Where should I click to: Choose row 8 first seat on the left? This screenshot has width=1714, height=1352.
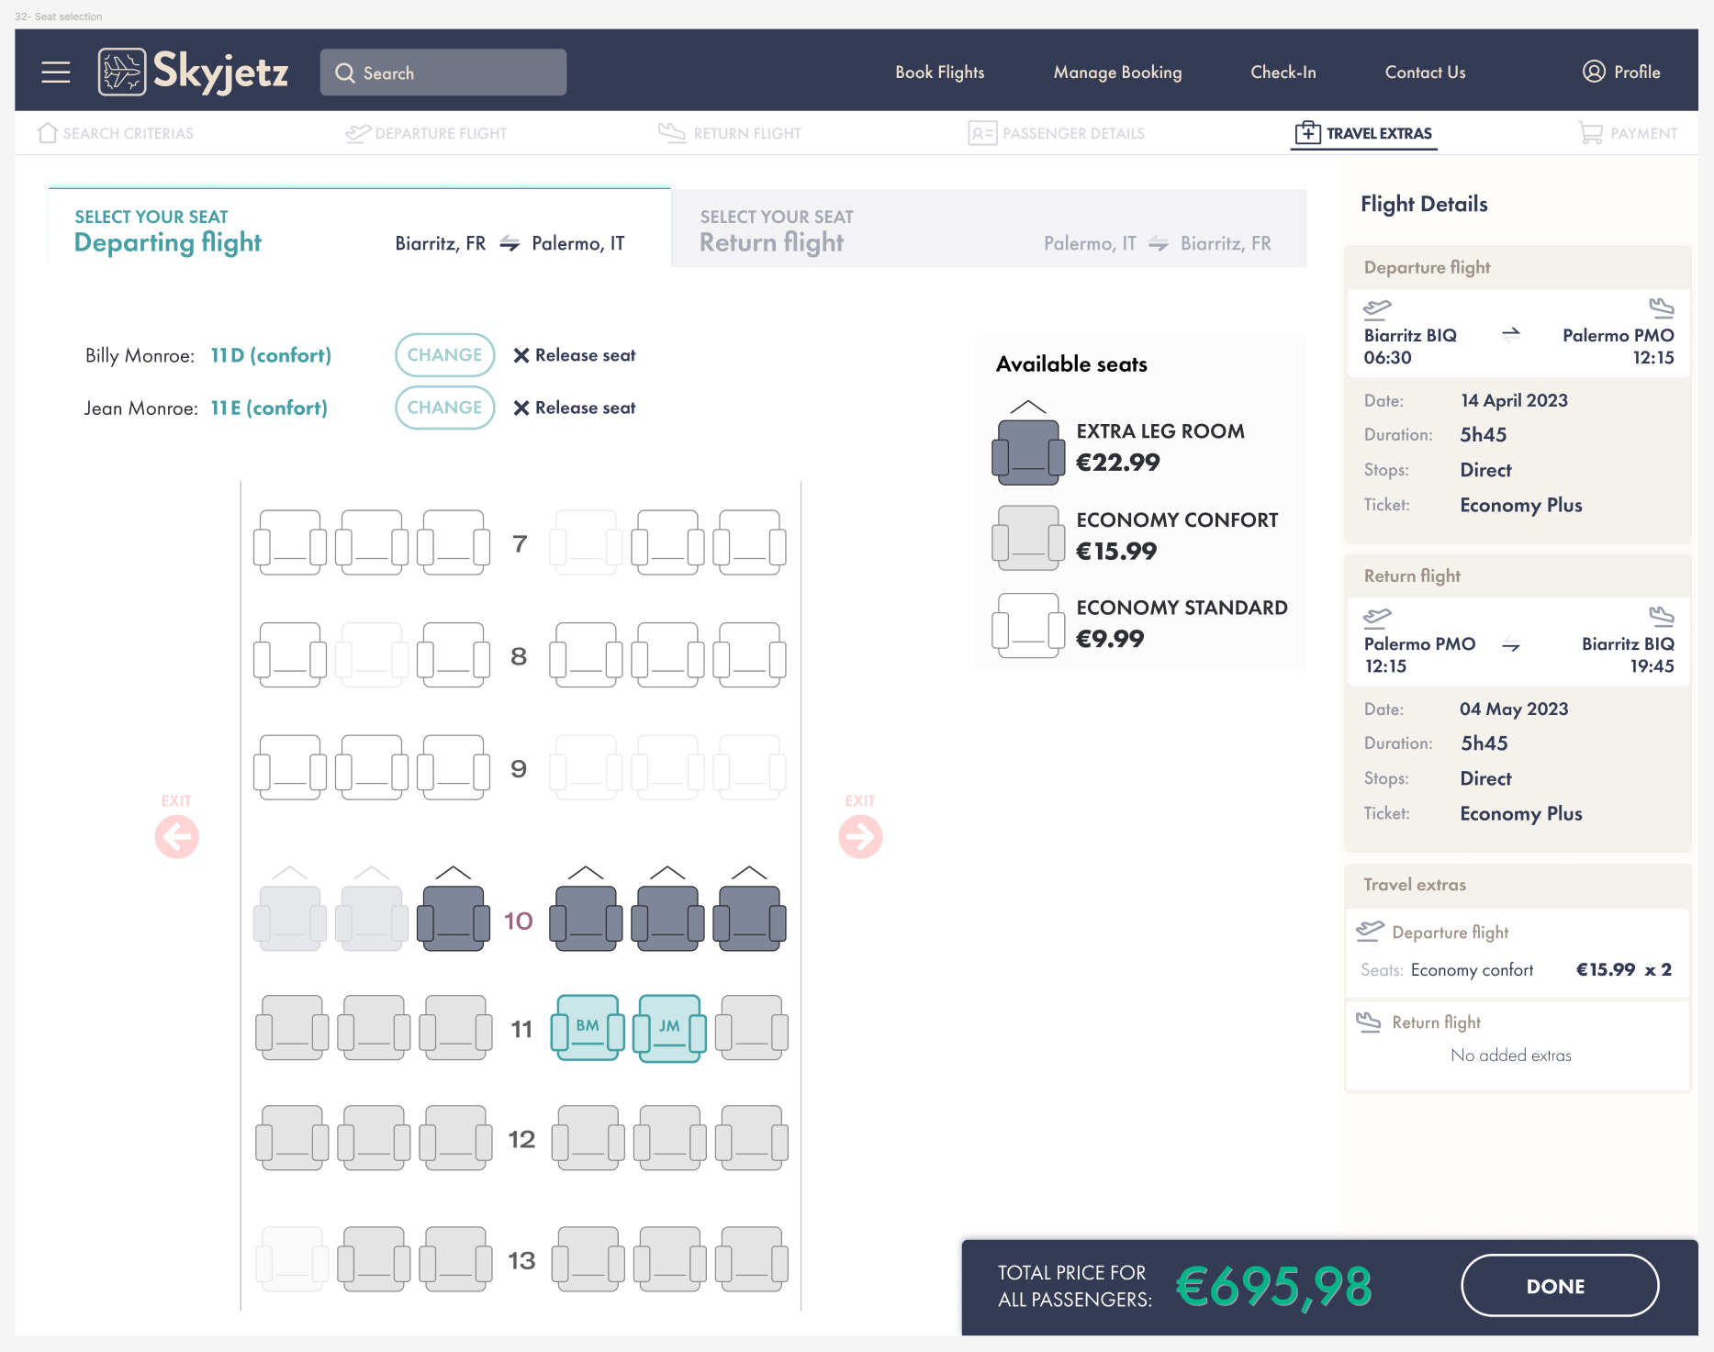(290, 655)
